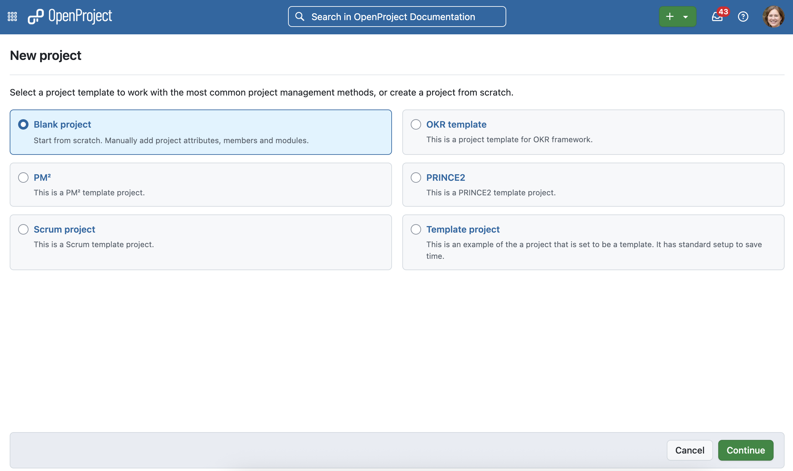Click the Continue button
This screenshot has width=793, height=471.
(746, 450)
